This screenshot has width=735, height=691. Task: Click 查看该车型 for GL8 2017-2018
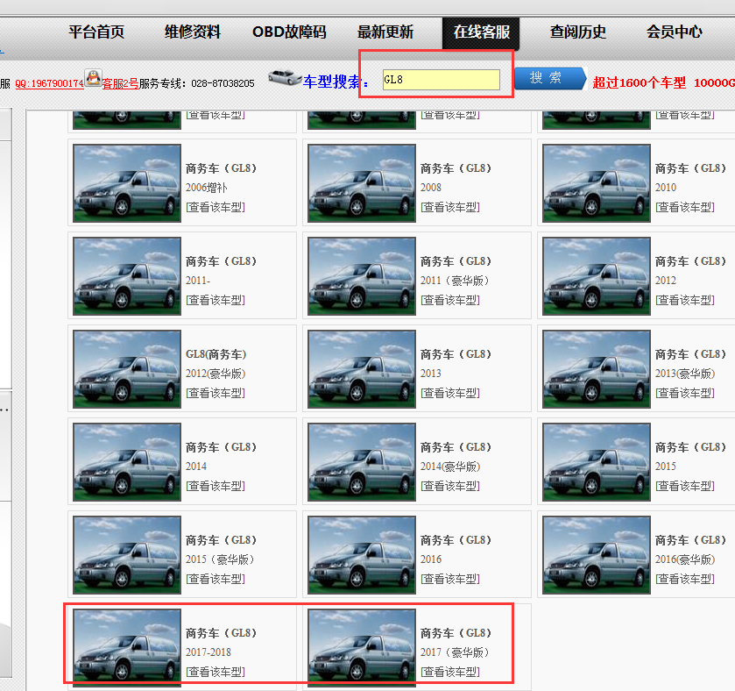pyautogui.click(x=216, y=672)
